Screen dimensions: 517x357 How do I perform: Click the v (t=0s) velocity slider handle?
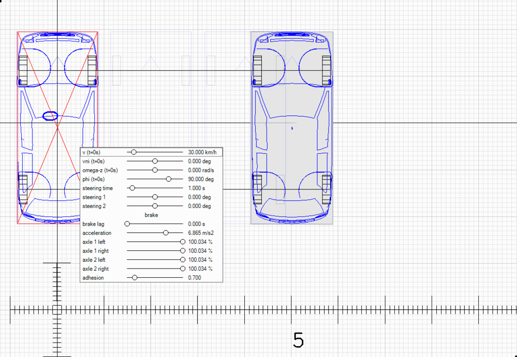click(x=134, y=152)
